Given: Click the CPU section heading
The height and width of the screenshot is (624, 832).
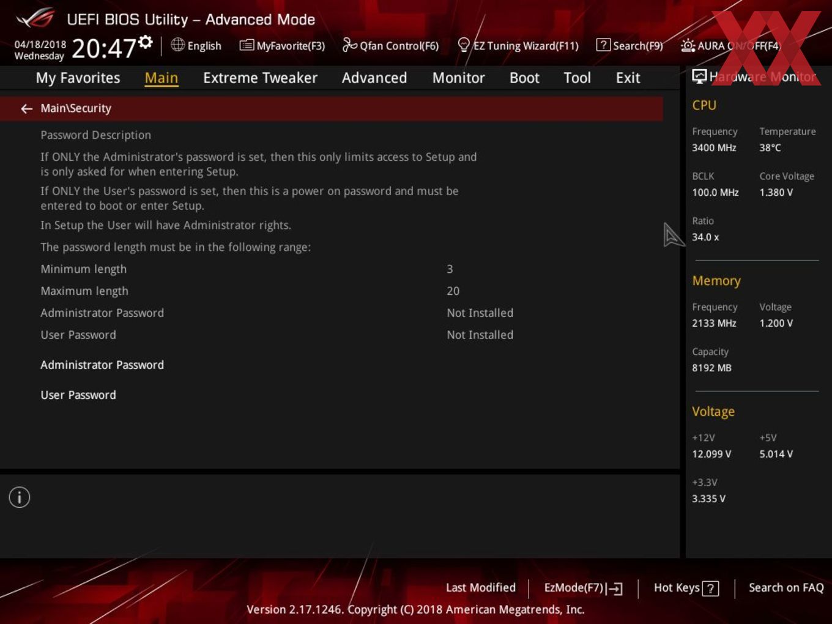Looking at the screenshot, I should (x=704, y=105).
